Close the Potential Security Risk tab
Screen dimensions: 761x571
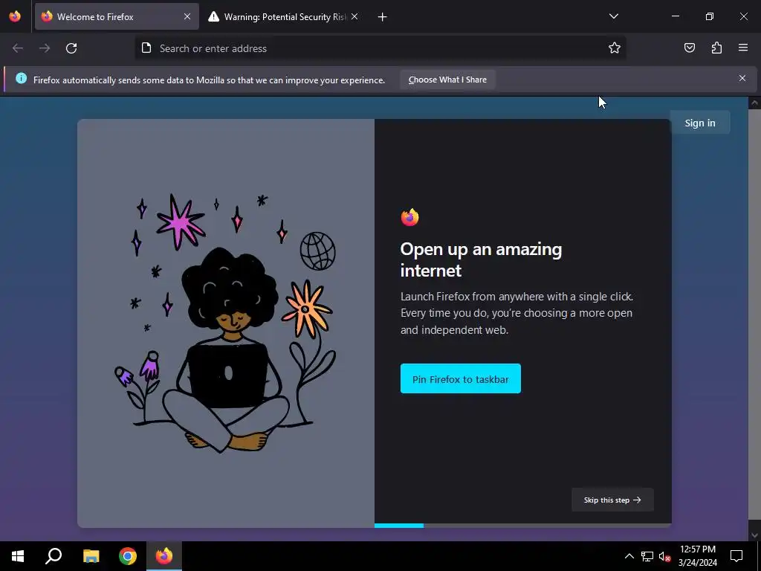click(354, 16)
